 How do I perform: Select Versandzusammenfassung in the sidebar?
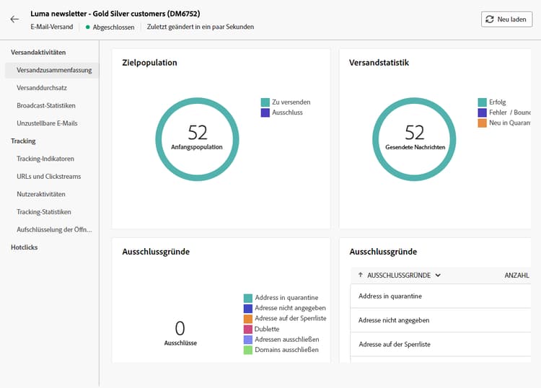pyautogui.click(x=52, y=70)
